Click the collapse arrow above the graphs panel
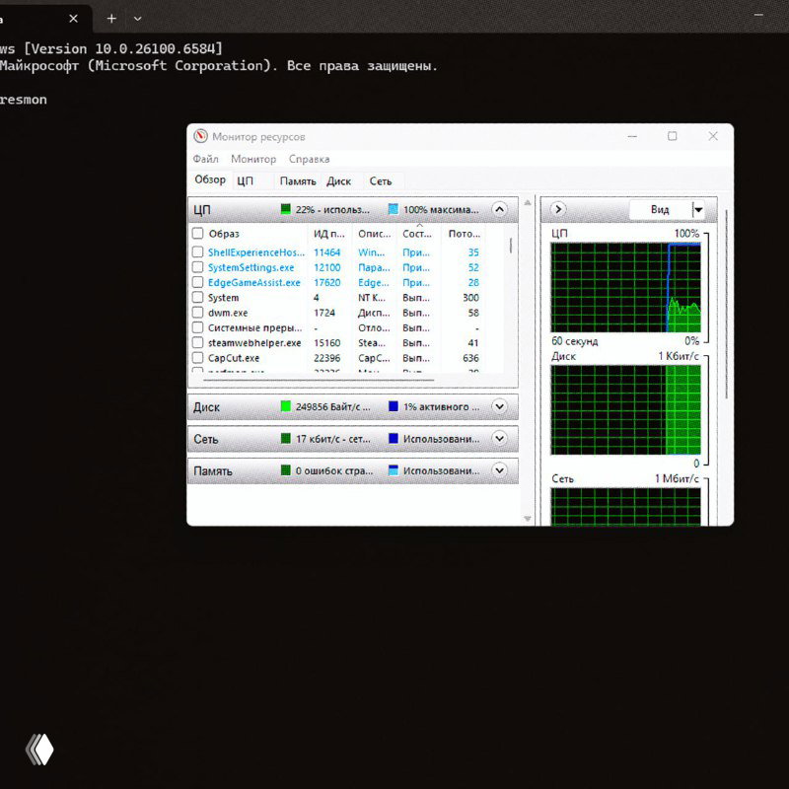Screen dimensions: 789x789 click(x=558, y=210)
